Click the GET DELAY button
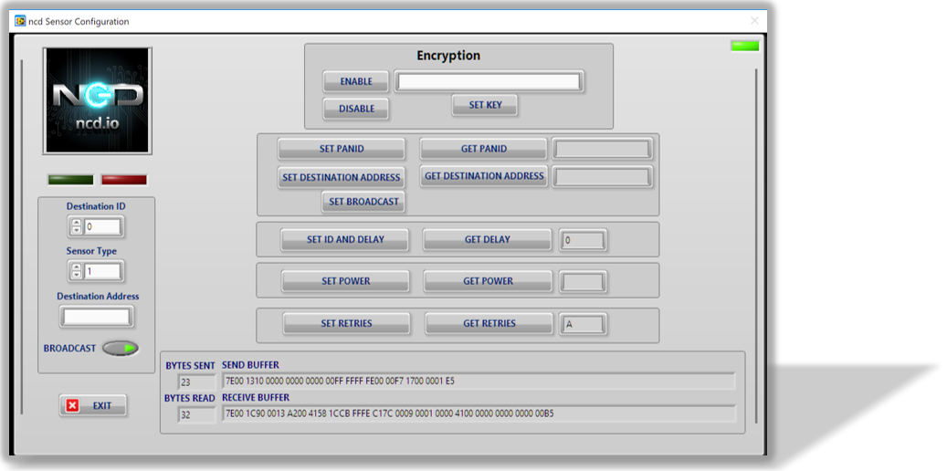Viewport: 947px width, 471px height. pos(487,240)
